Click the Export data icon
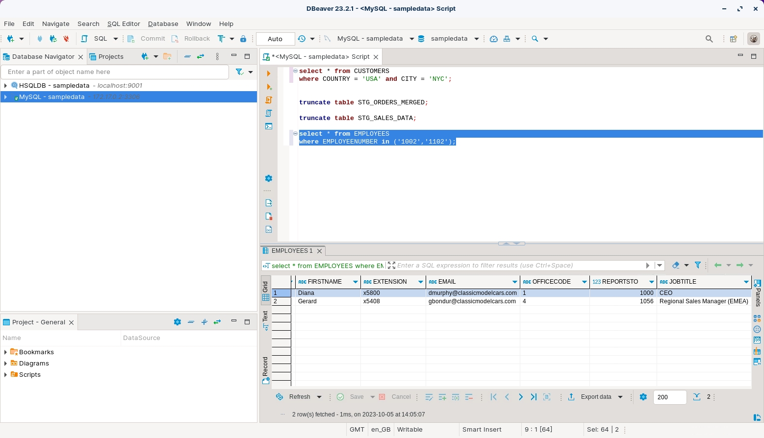This screenshot has height=438, width=764. tap(571, 397)
